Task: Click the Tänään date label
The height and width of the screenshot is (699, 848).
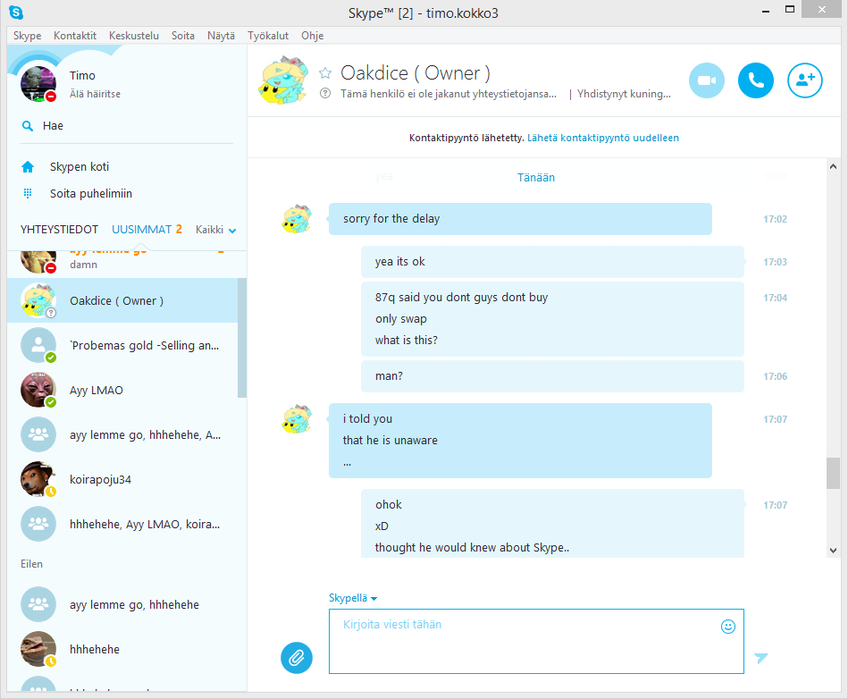Action: (x=536, y=178)
